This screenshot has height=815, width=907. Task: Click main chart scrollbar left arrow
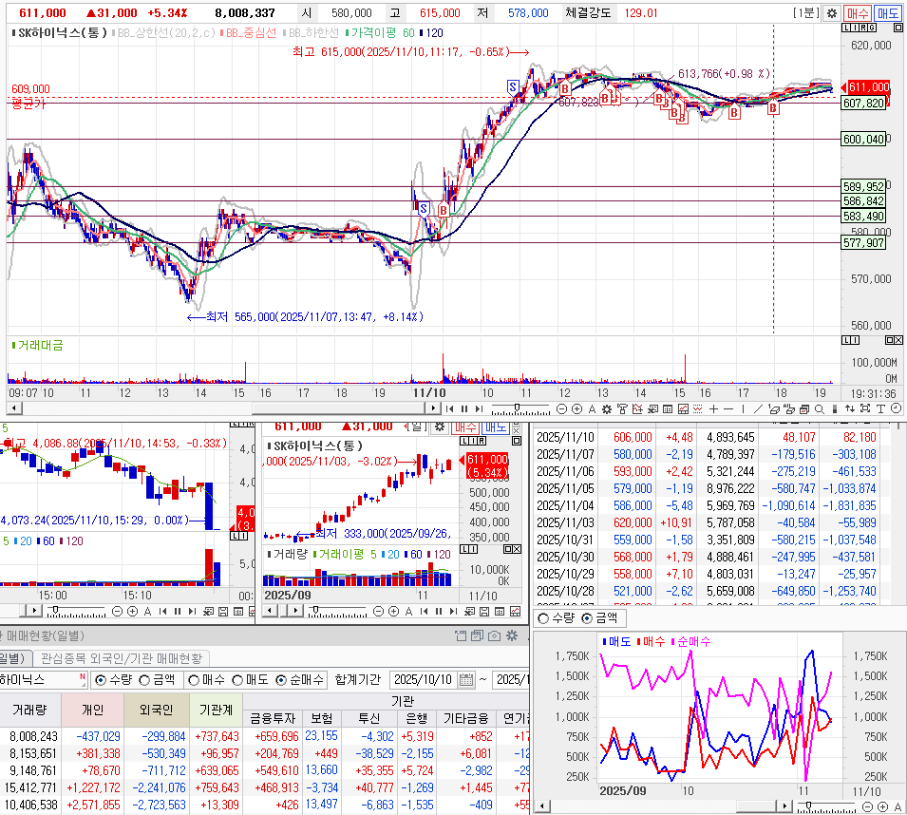click(14, 408)
